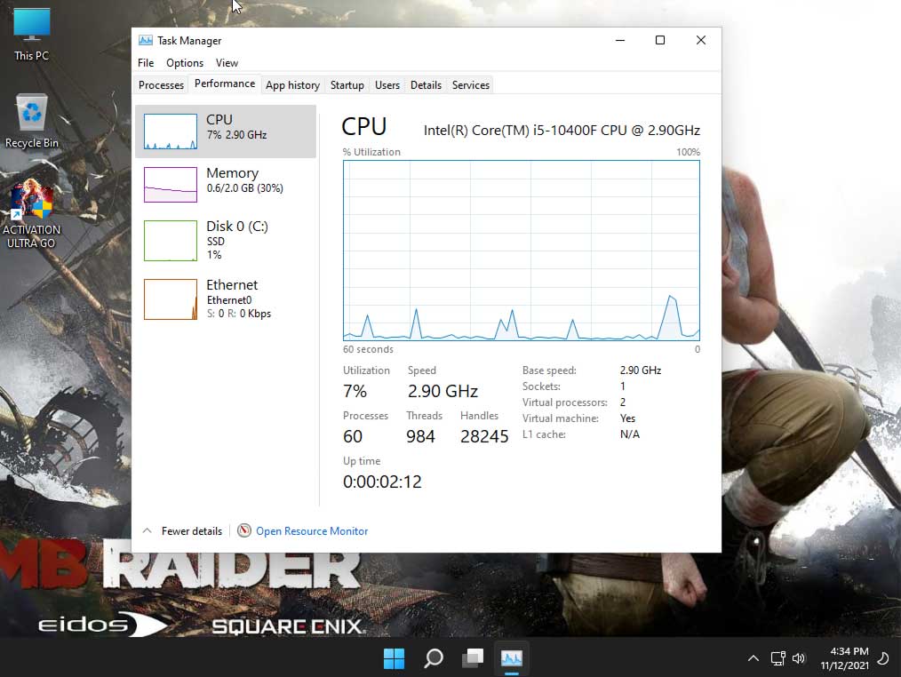
Task: Open the Options menu
Action: coord(185,63)
